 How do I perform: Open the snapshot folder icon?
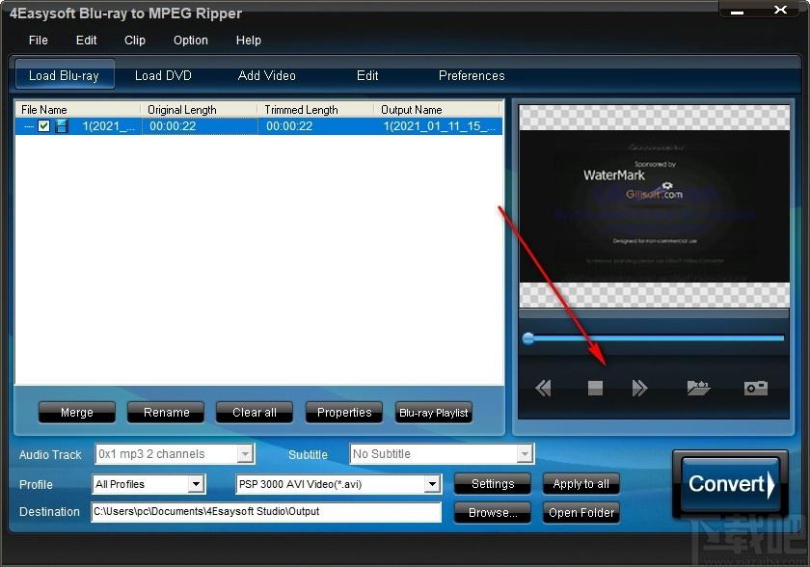tap(698, 388)
